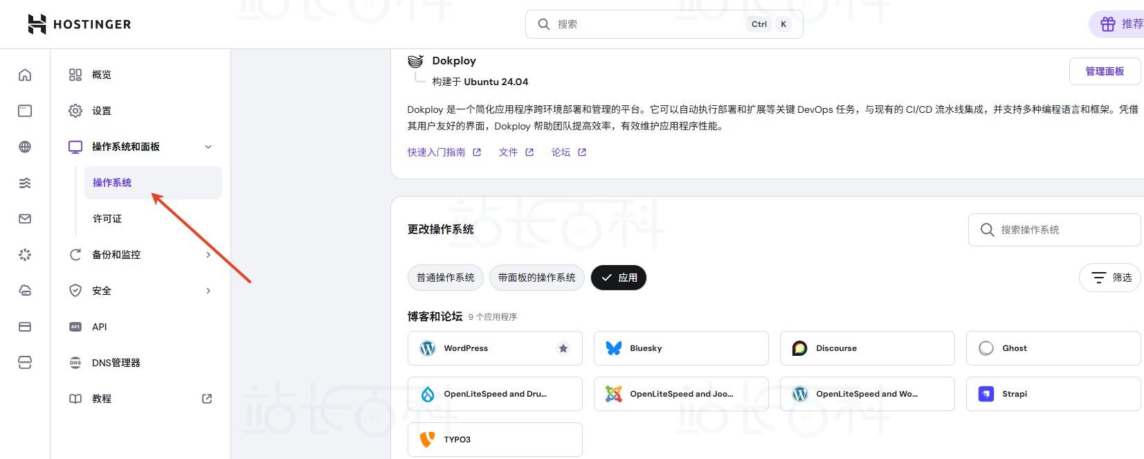Click the gift icon in the top bar
Image resolution: width=1144 pixels, height=459 pixels.
tap(1108, 24)
